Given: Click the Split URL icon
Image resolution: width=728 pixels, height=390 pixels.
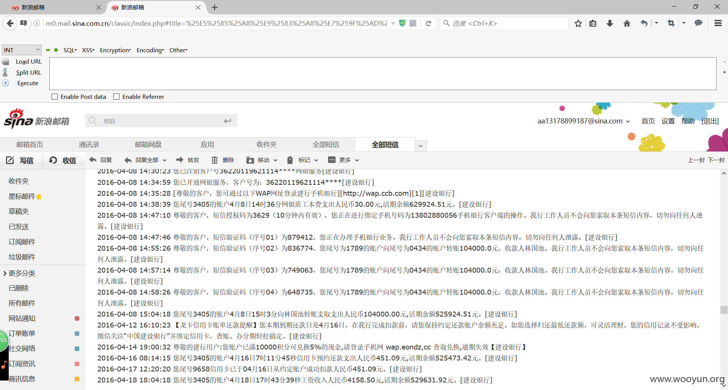Looking at the screenshot, I should (x=5, y=72).
